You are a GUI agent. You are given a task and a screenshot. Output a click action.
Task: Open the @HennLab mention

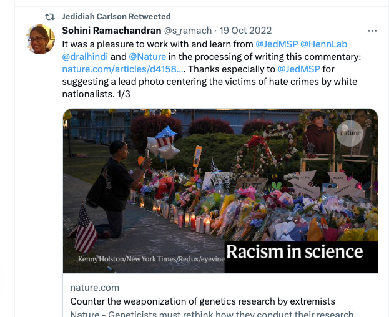[x=324, y=44]
